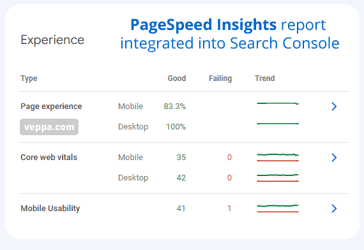Click the 83.3% mobile good value

point(175,107)
